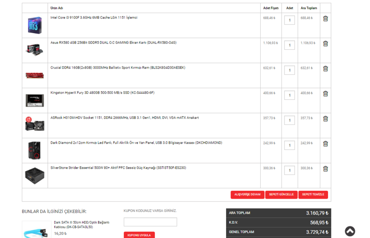Image resolution: width=370 pixels, height=238 pixels.
Task: View the SilverStone power supply thumbnail
Action: tap(35, 176)
